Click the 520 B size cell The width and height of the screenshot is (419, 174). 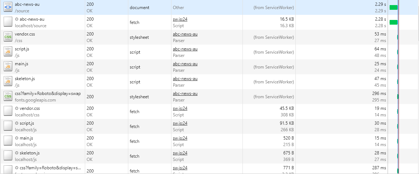pos(288,138)
